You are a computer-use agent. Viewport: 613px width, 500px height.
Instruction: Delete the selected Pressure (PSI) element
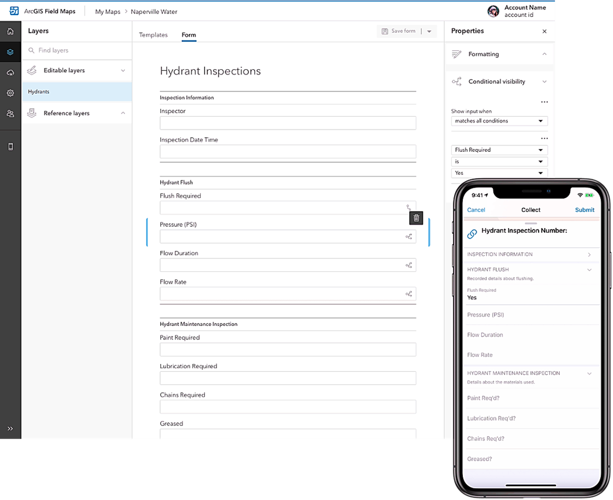416,218
